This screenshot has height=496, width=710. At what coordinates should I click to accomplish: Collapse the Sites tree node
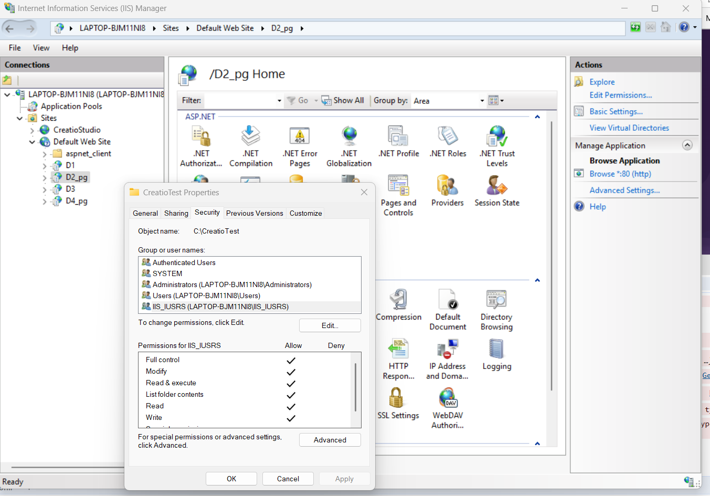pyautogui.click(x=19, y=119)
